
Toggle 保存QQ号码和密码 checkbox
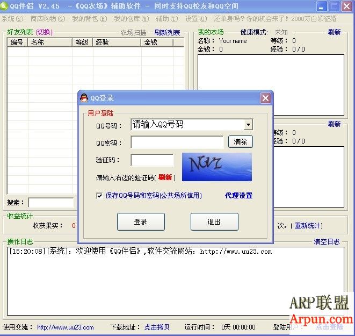[99, 196]
